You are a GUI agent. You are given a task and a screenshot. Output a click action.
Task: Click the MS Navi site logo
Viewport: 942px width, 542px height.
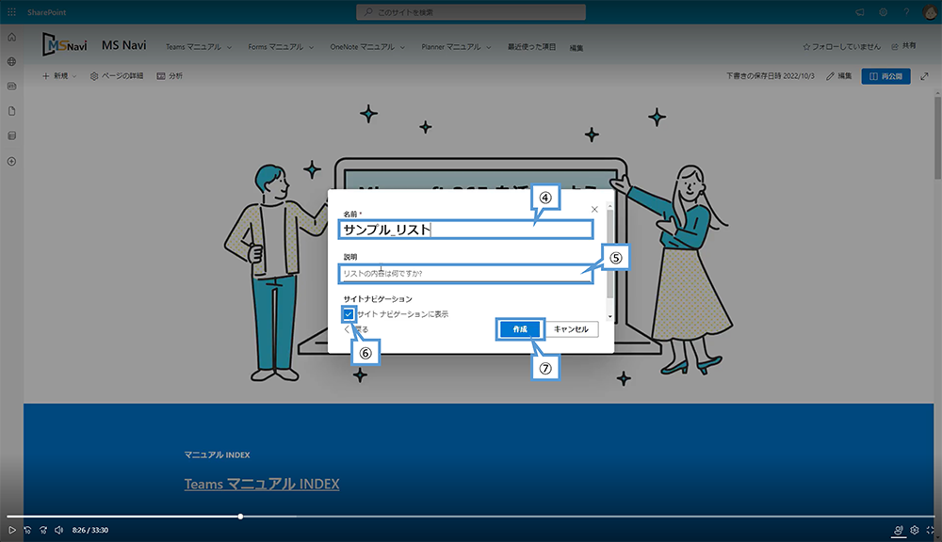coord(64,45)
